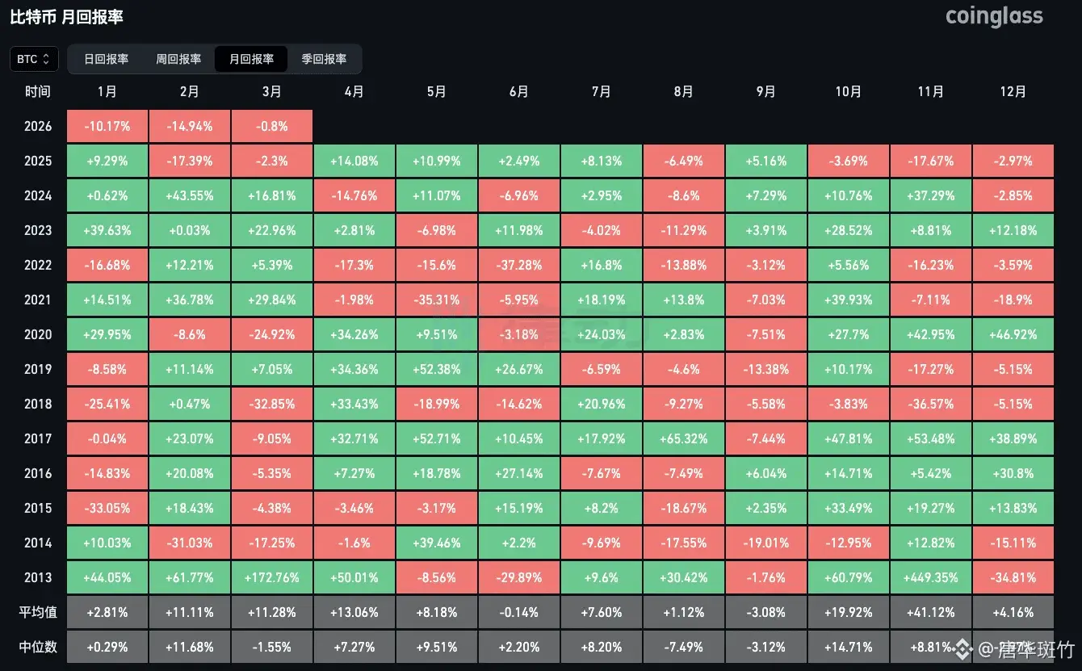Click the -37.28% cell in 2022
This screenshot has height=671, width=1082.
click(x=519, y=265)
